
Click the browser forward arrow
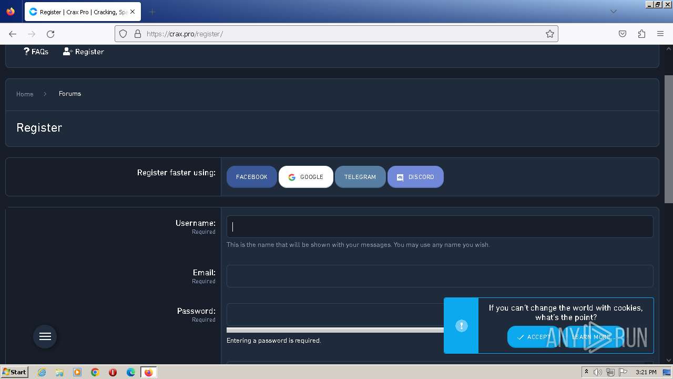(x=32, y=34)
